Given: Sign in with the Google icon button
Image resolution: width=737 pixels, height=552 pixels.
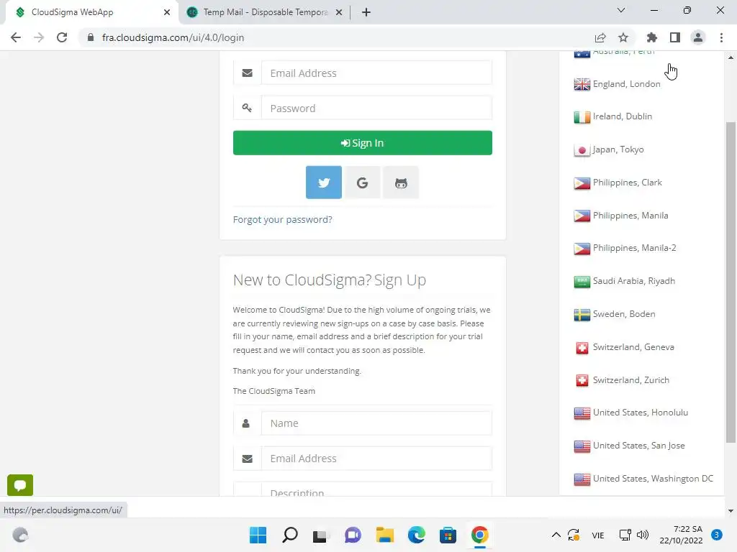Looking at the screenshot, I should point(362,183).
